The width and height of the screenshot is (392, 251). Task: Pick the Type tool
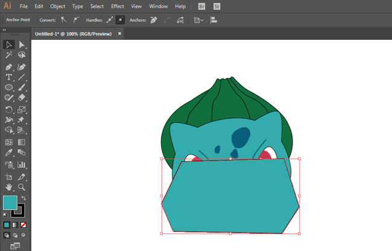(9, 77)
